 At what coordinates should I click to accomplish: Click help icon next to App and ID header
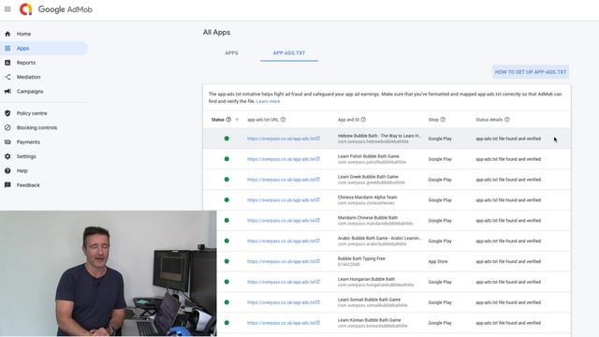point(363,120)
